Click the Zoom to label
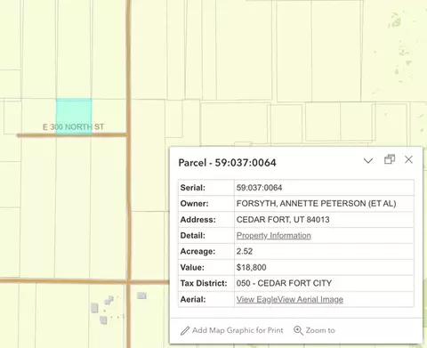The height and width of the screenshot is (348, 427). 320,330
